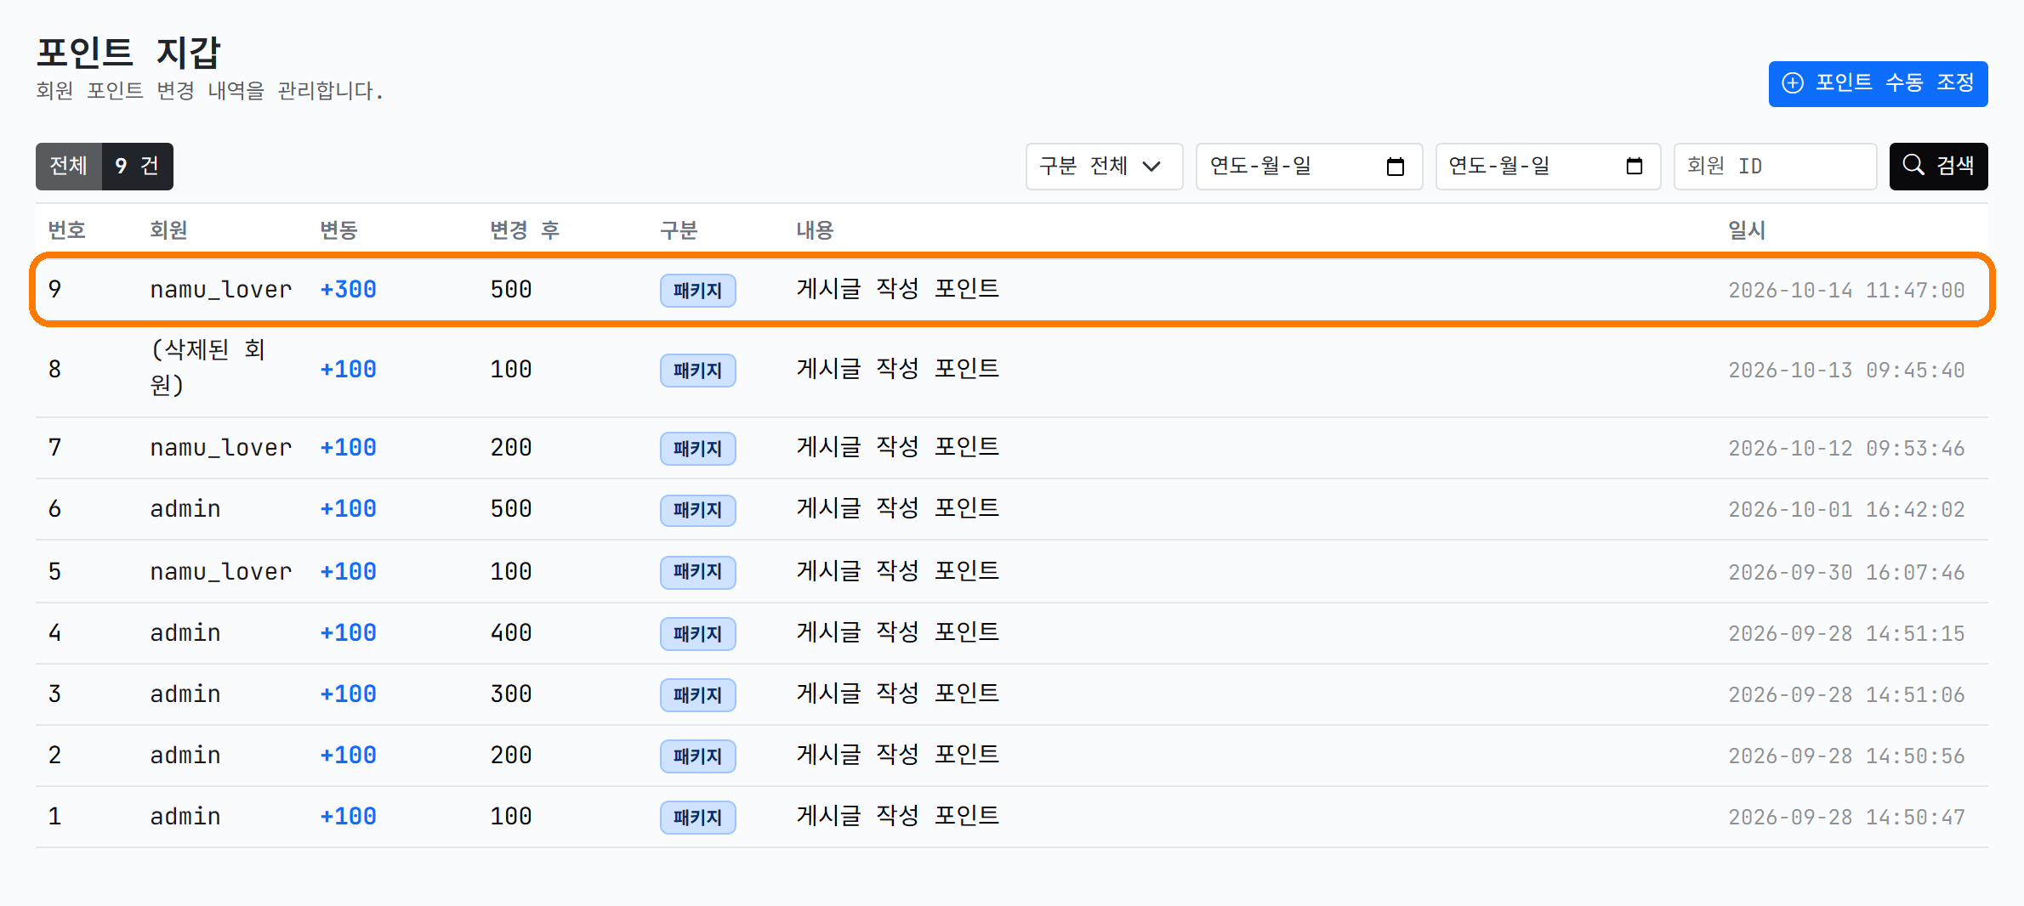Select namu_lover in row 7
The image size is (2024, 906).
coord(221,448)
